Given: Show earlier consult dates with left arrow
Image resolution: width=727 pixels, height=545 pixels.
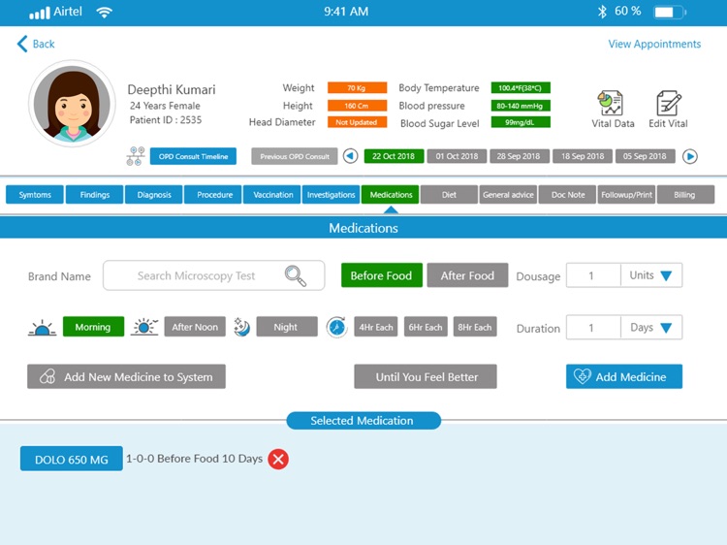Looking at the screenshot, I should (x=351, y=156).
